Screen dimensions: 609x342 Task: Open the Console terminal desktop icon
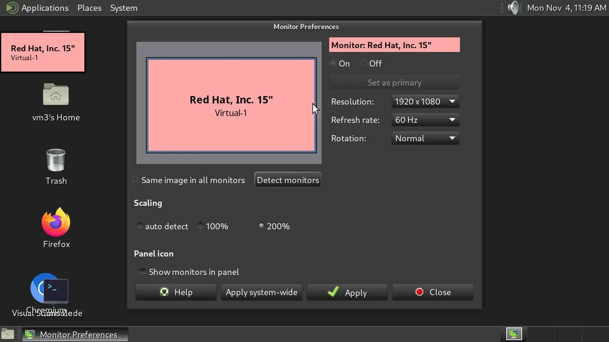point(56,290)
